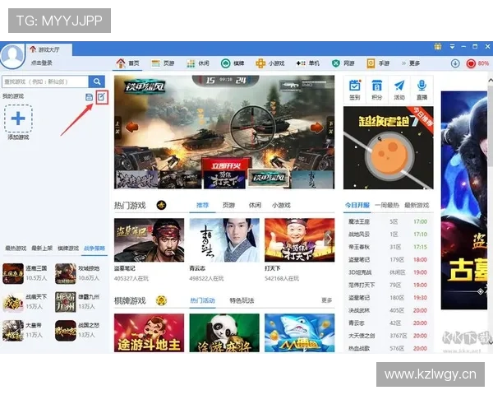This screenshot has height=395, width=493.
Task: Open the 棋牌 navigation tab
Action: tap(233, 63)
